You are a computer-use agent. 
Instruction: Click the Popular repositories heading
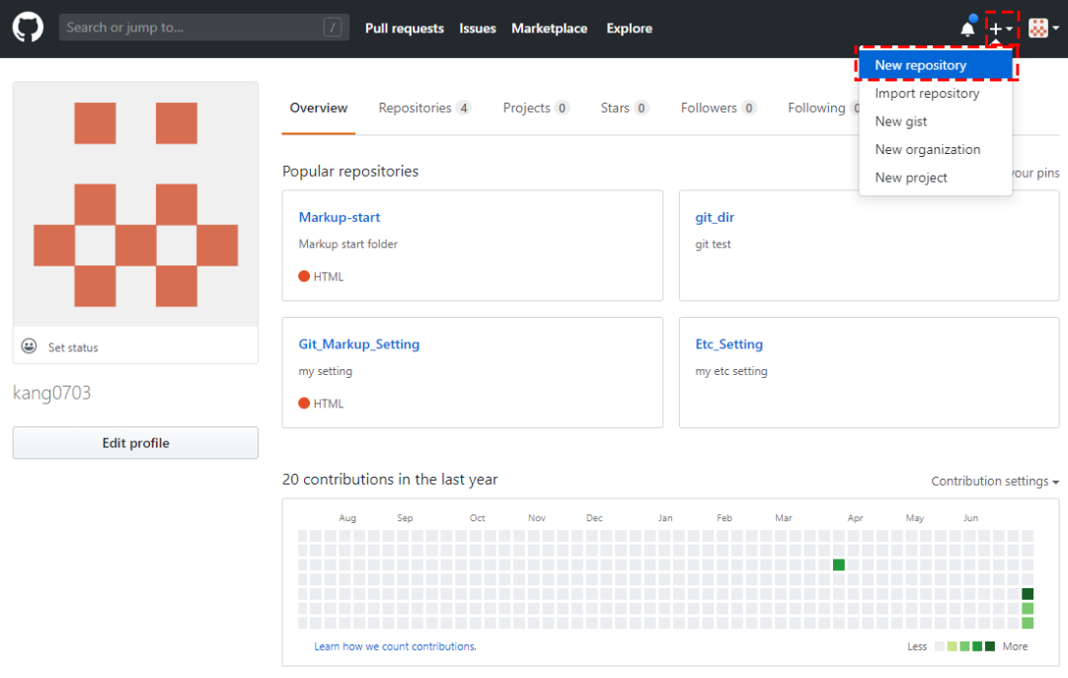click(350, 171)
